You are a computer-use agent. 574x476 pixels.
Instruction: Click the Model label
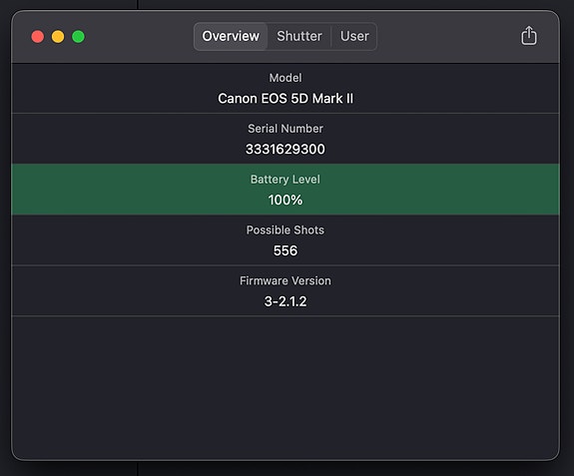(286, 78)
